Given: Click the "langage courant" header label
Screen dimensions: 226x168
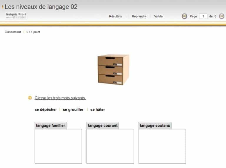Looking at the screenshot, I should pyautogui.click(x=103, y=126).
